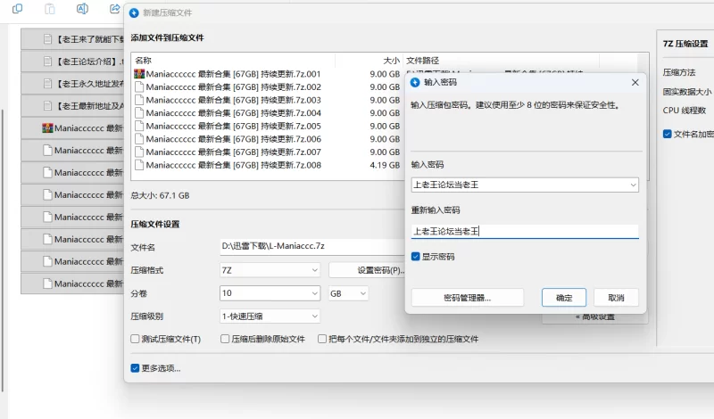Click the archive icon of file 7z.001

139,74
